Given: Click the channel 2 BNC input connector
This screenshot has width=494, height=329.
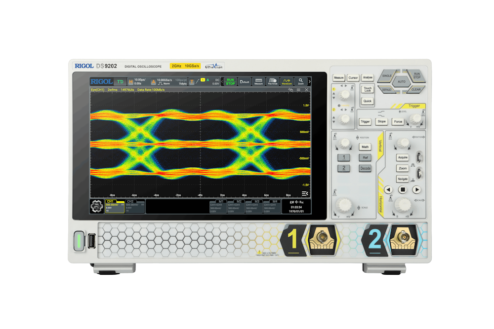Looking at the screenshot, I should (x=403, y=237).
